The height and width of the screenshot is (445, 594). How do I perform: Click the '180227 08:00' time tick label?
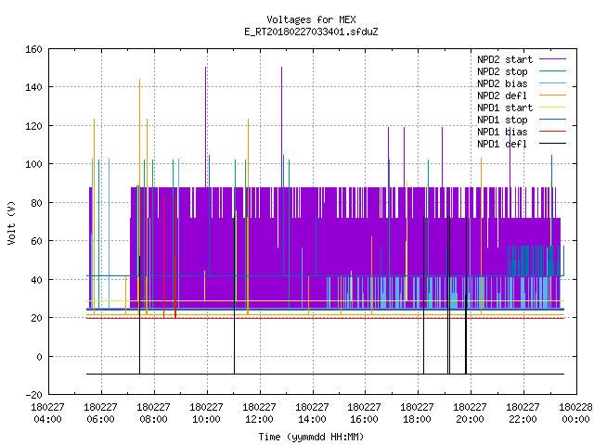tap(153, 413)
